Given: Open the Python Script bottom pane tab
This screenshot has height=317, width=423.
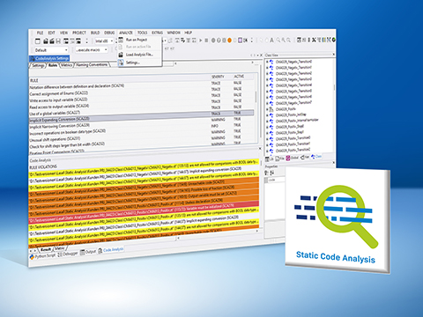Looking at the screenshot, I should [42, 256].
